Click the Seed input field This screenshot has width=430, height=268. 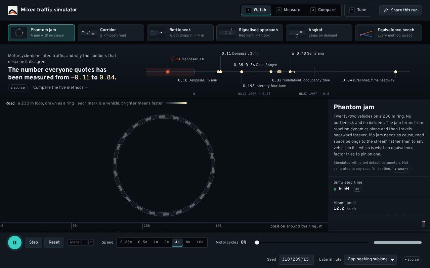coord(296,260)
